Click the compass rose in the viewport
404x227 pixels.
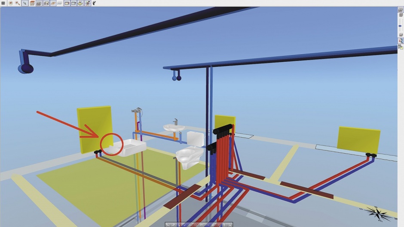pyautogui.click(x=377, y=213)
